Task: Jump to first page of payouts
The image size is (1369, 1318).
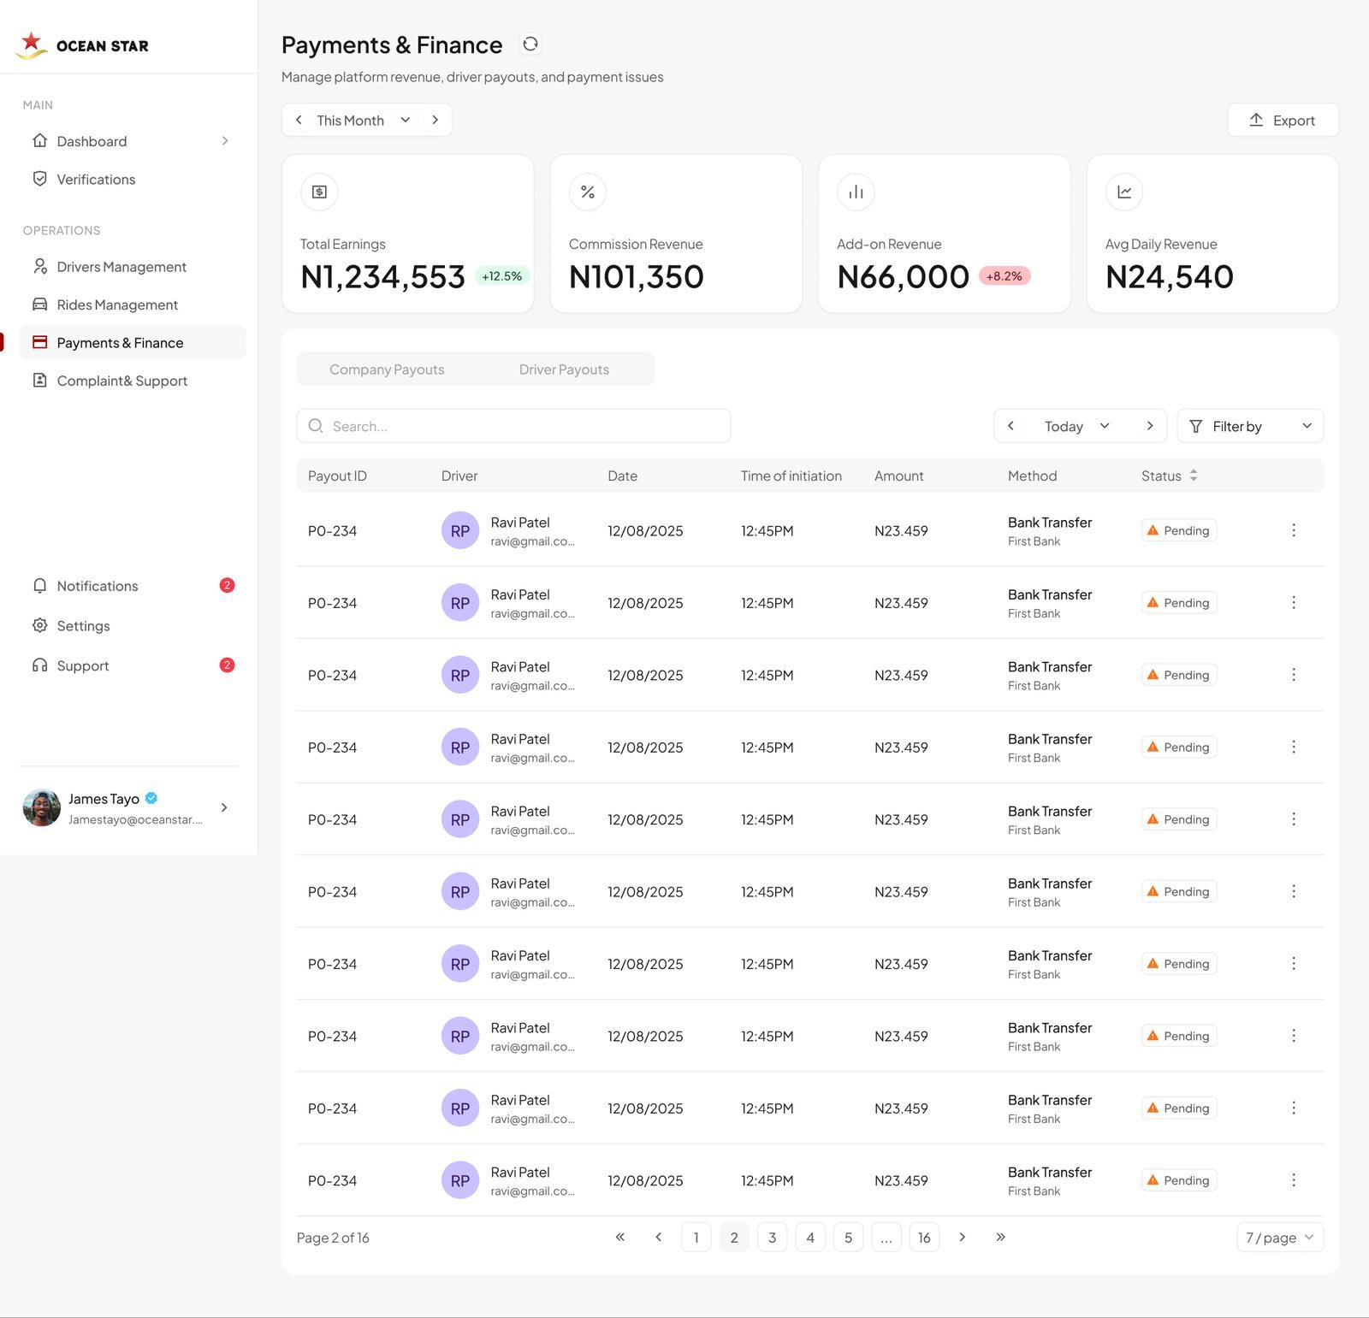Action: [620, 1237]
